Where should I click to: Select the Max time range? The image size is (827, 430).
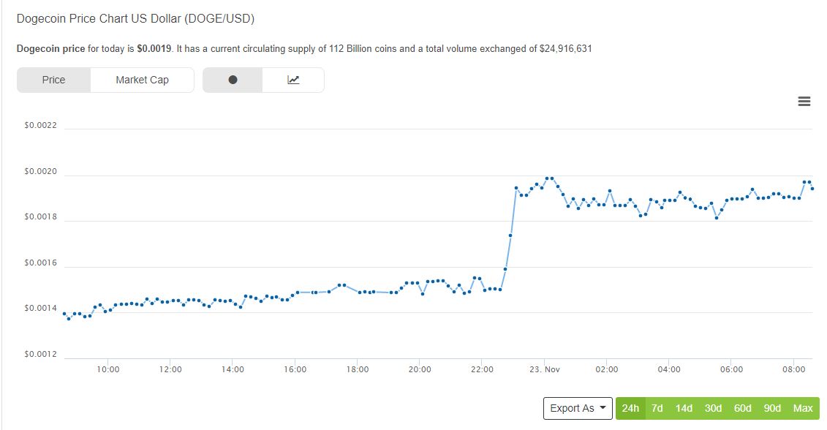tap(803, 408)
